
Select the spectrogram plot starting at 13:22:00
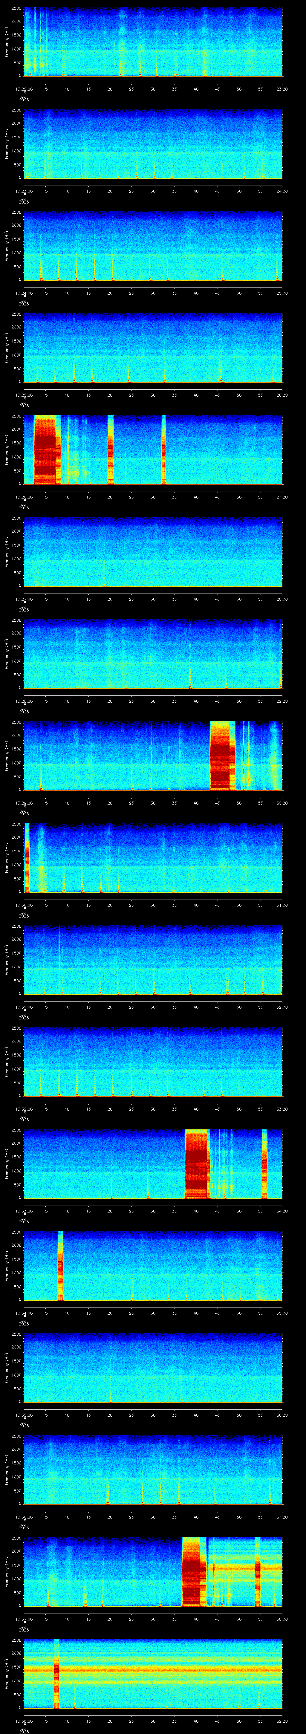tap(153, 42)
